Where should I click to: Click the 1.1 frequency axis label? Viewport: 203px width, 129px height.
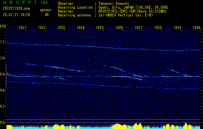pyautogui.click(x=2, y=42)
